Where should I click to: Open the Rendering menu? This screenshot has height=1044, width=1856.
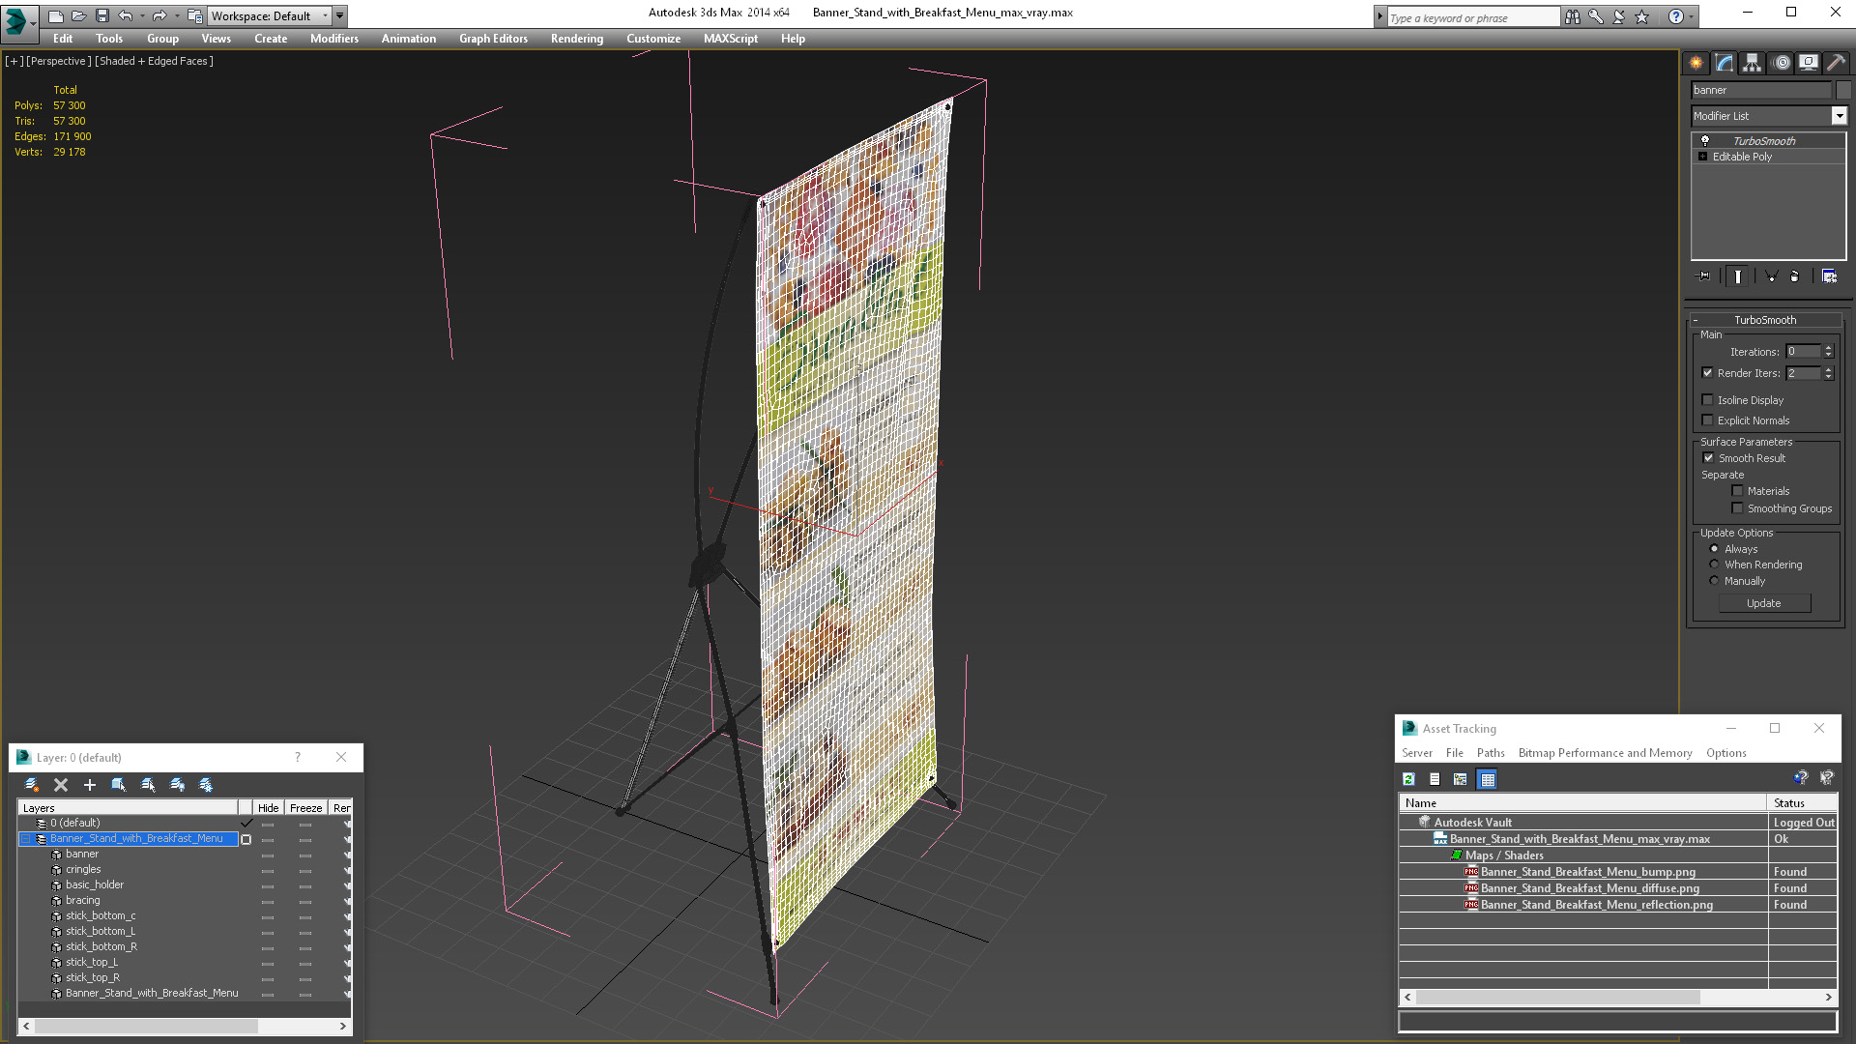[576, 39]
